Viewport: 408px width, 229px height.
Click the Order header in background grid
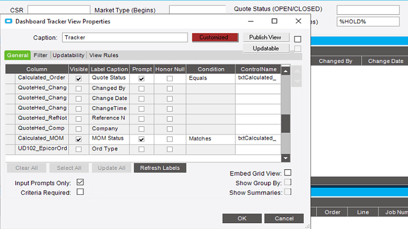point(332,212)
